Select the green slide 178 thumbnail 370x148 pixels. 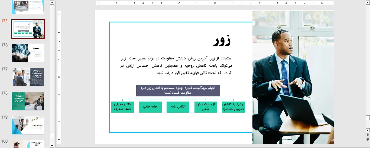point(28,101)
